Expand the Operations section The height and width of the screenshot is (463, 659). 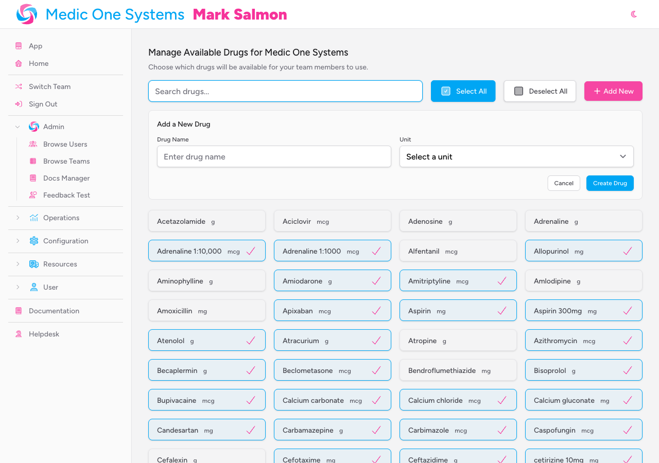pyautogui.click(x=18, y=218)
